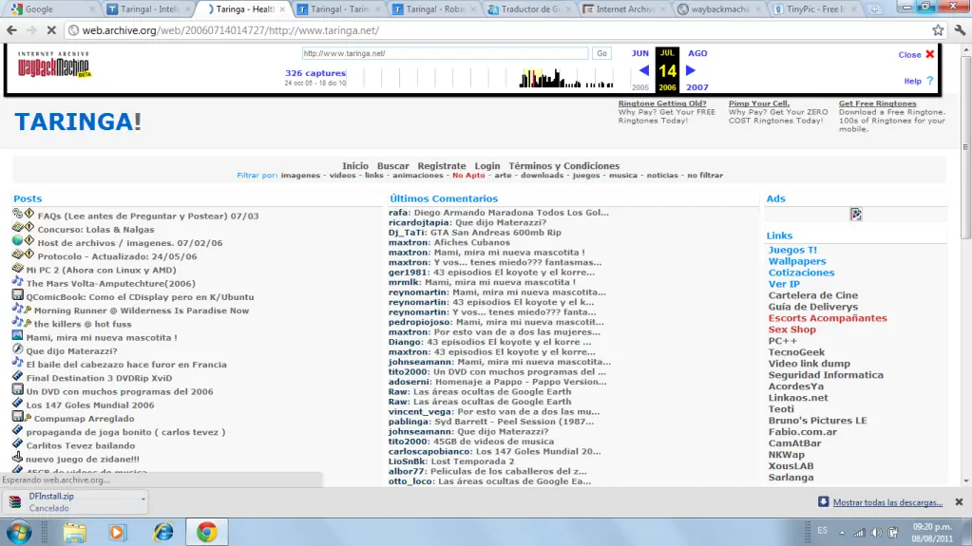Click DFInstall.zip archive icon

pyautogui.click(x=15, y=501)
